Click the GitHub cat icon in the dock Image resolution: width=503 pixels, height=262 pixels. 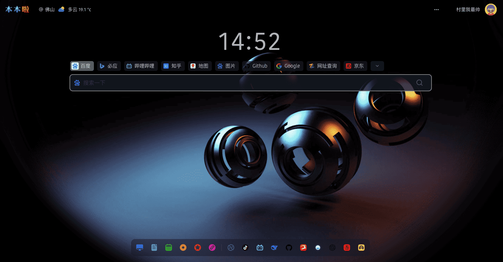tap(289, 248)
